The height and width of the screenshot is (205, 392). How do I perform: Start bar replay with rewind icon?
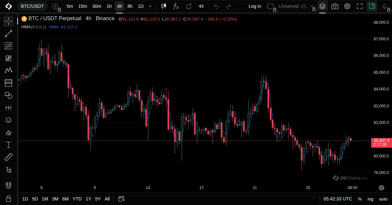[201, 6]
